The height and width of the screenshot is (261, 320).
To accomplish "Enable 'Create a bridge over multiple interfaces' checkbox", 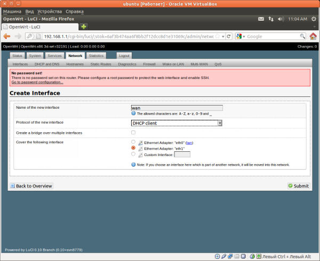I will tap(133, 133).
